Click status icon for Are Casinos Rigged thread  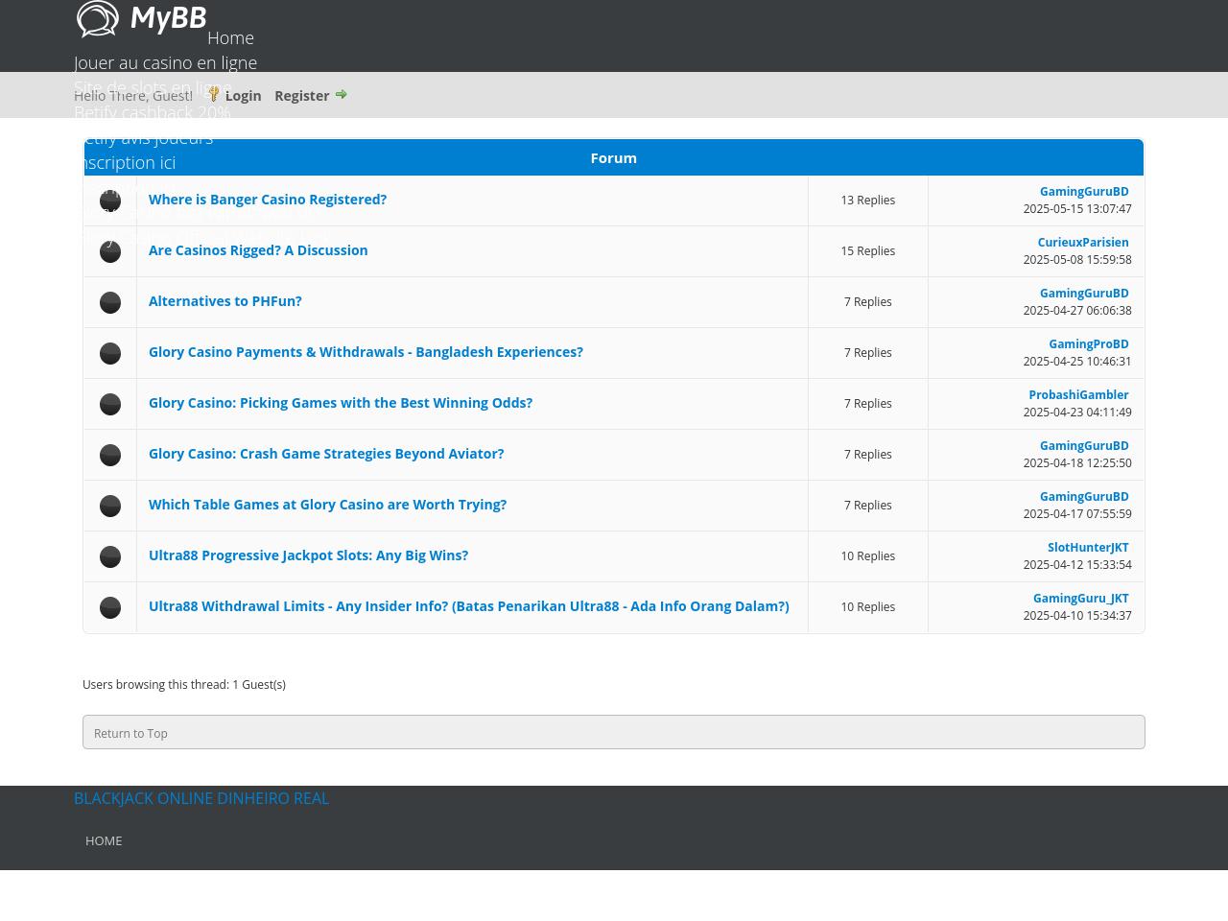pyautogui.click(x=110, y=251)
